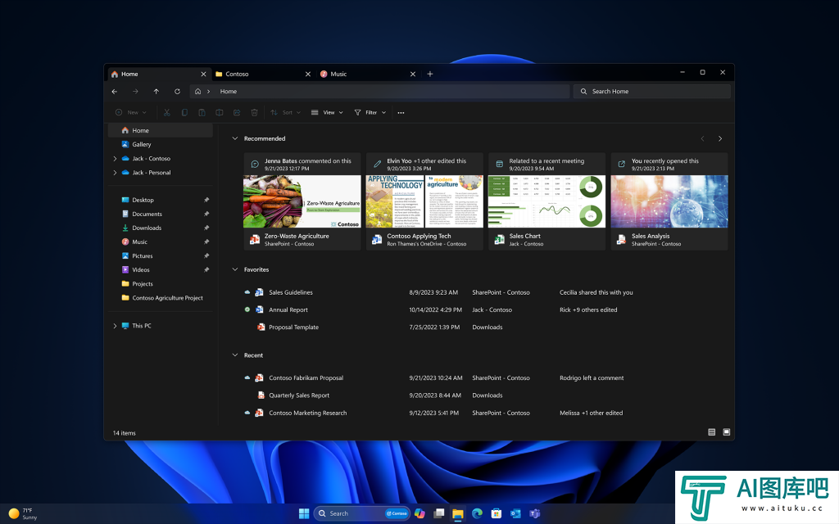Image resolution: width=839 pixels, height=524 pixels.
Task: Open Documents in the navigation pane
Action: point(161,214)
